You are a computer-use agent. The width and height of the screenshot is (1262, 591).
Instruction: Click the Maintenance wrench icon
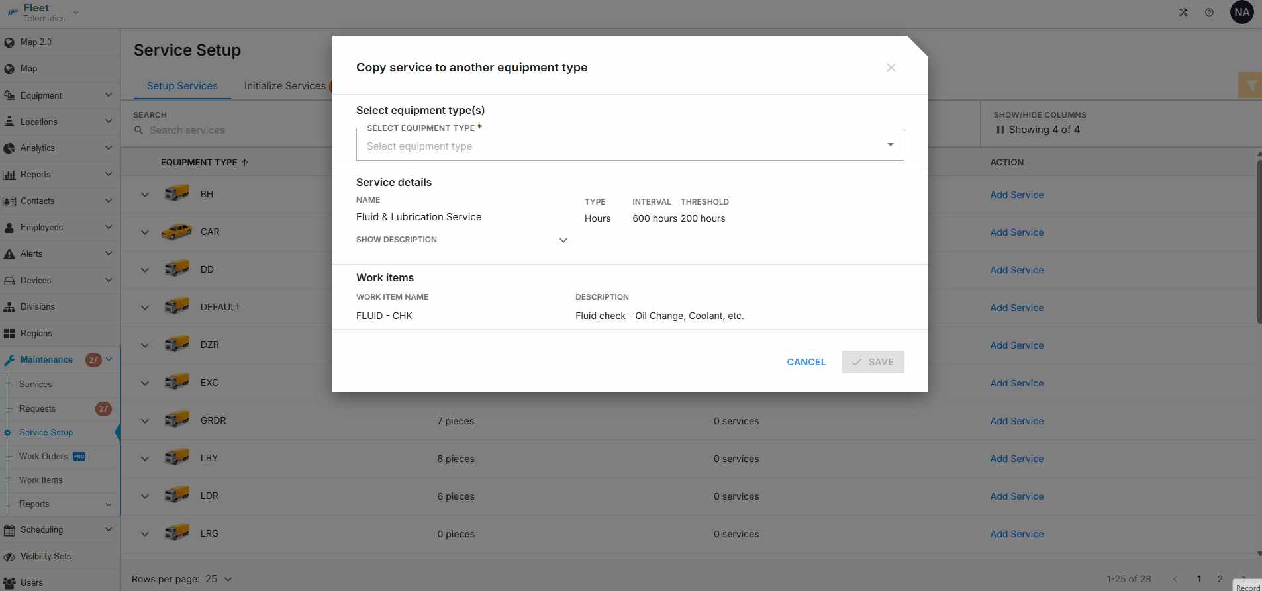point(9,360)
